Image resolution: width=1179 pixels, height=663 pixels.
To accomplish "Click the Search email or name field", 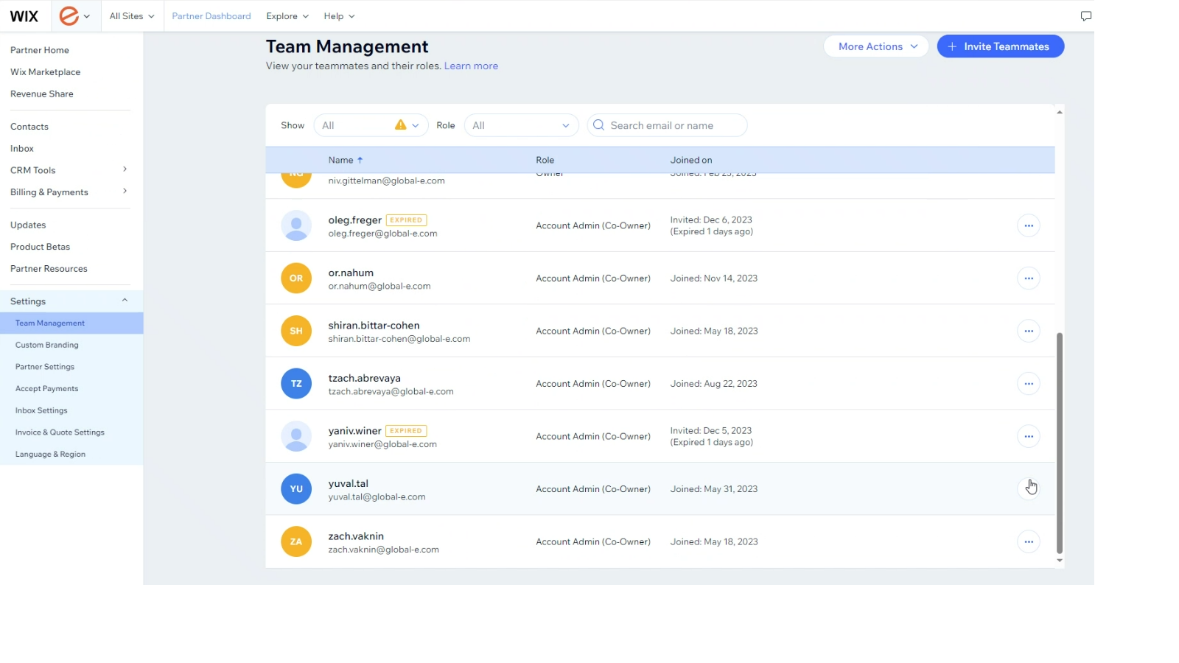I will [667, 125].
